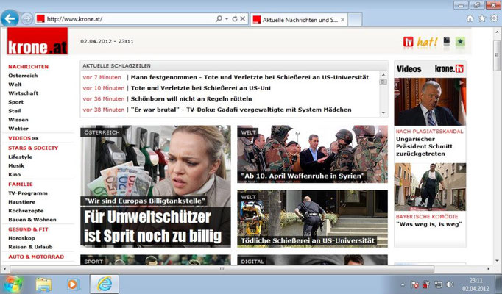Click headlines list scroll-up arrow
Viewport: 502px width, 294px height.
coord(383,75)
